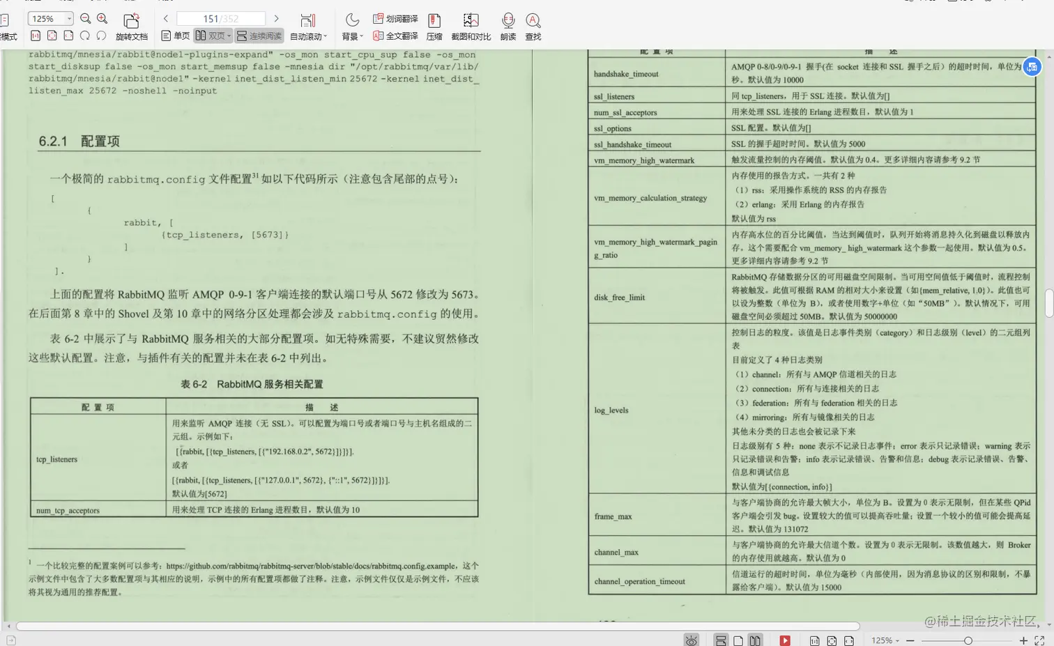Click the red play button in bottom bar
The height and width of the screenshot is (646, 1054).
pyautogui.click(x=784, y=640)
